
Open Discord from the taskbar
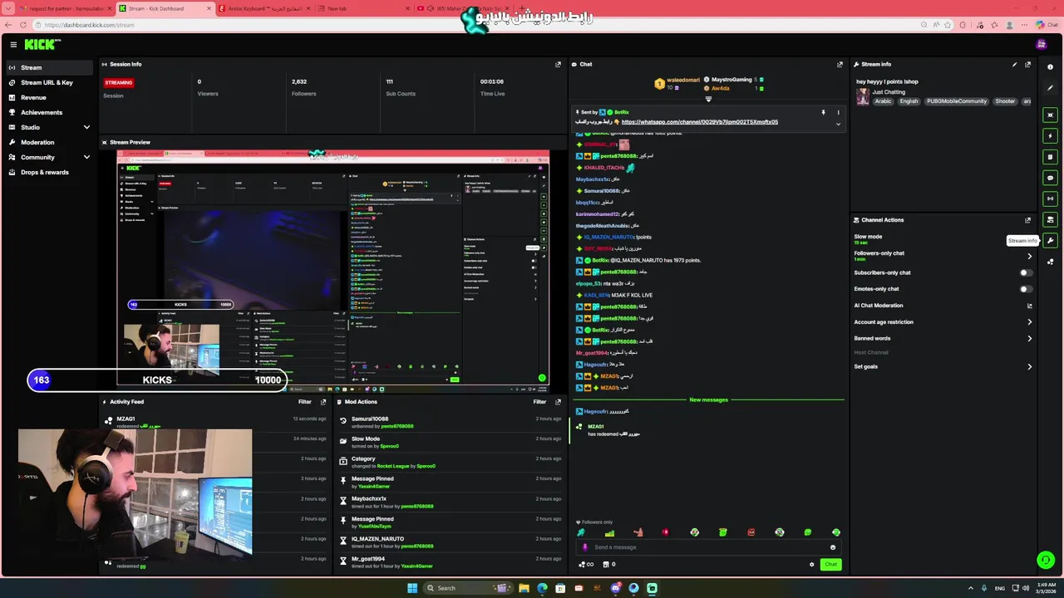coord(616,588)
